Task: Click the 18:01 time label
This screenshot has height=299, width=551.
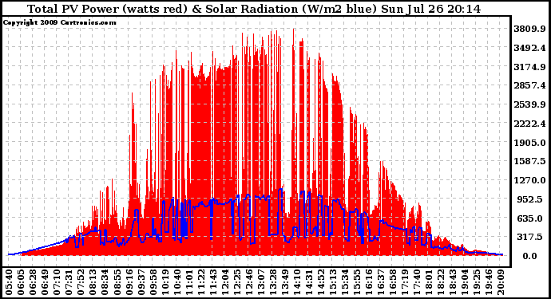Action: 429,282
